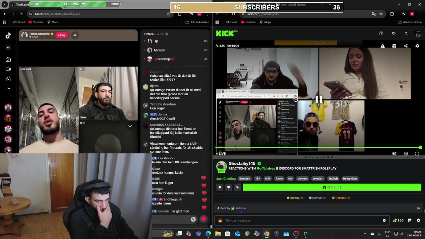
Task: Click the green Gift Subs button
Action: (x=332, y=187)
